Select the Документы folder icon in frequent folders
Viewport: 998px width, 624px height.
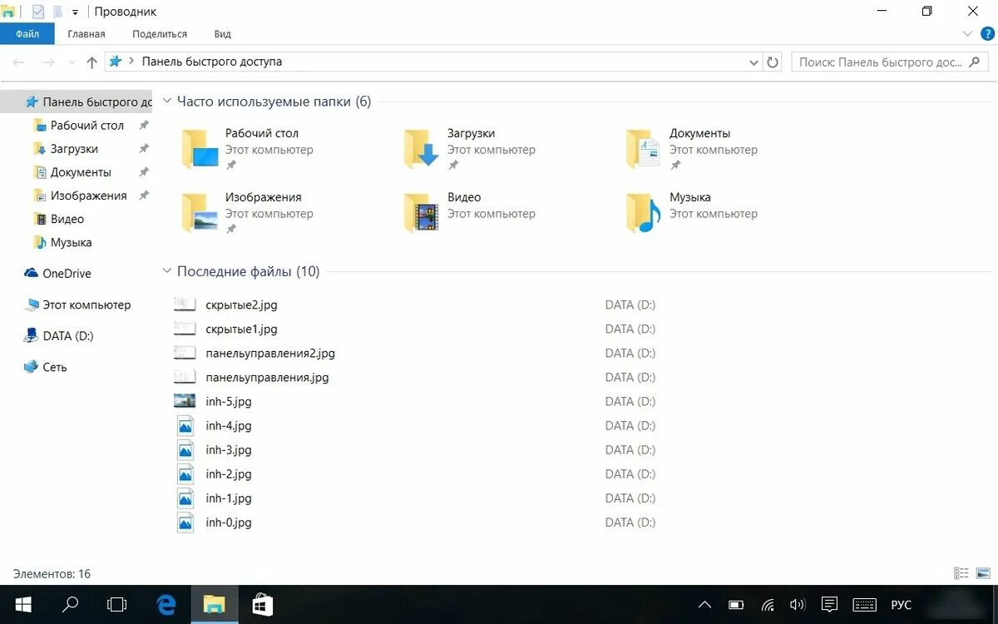(x=644, y=149)
